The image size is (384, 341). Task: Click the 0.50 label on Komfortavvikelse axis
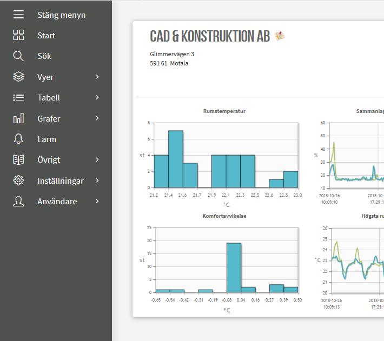click(297, 300)
